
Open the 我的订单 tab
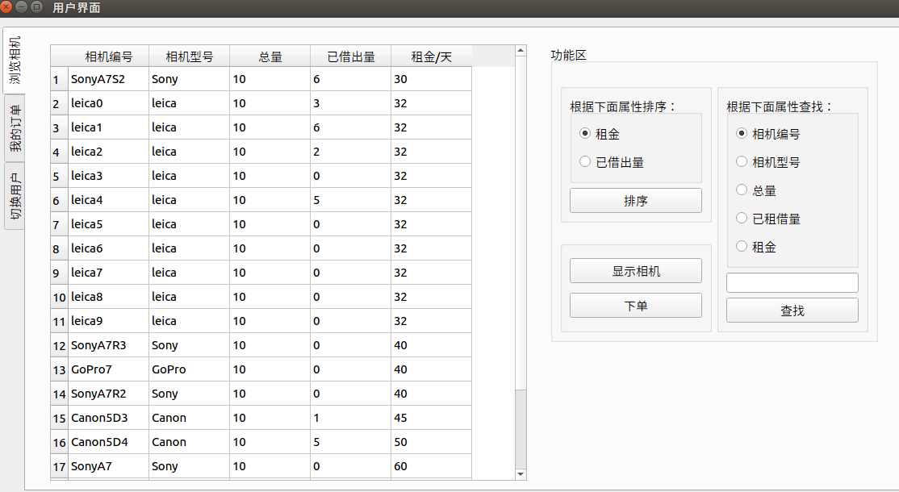tap(14, 128)
